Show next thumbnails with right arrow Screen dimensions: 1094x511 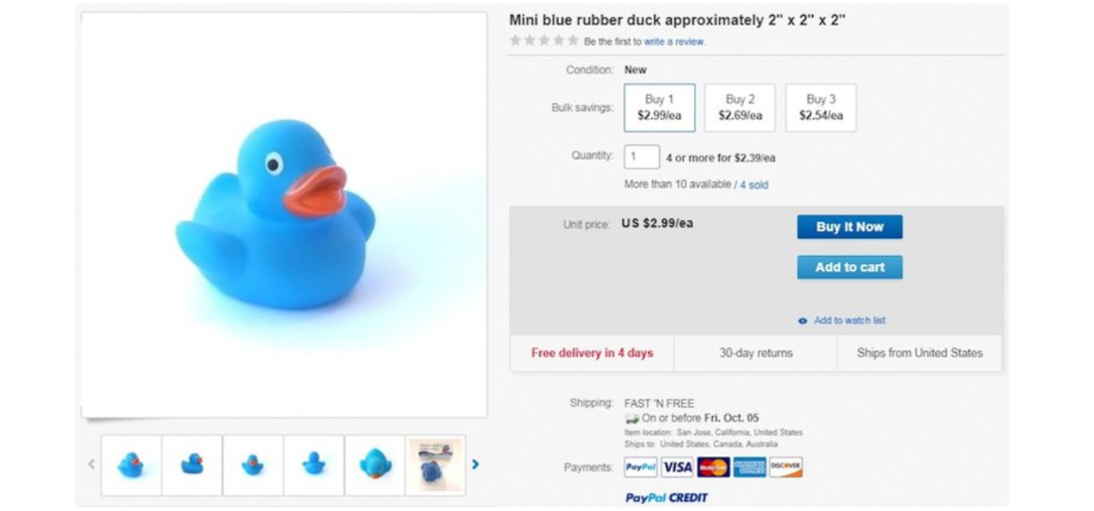[x=476, y=464]
